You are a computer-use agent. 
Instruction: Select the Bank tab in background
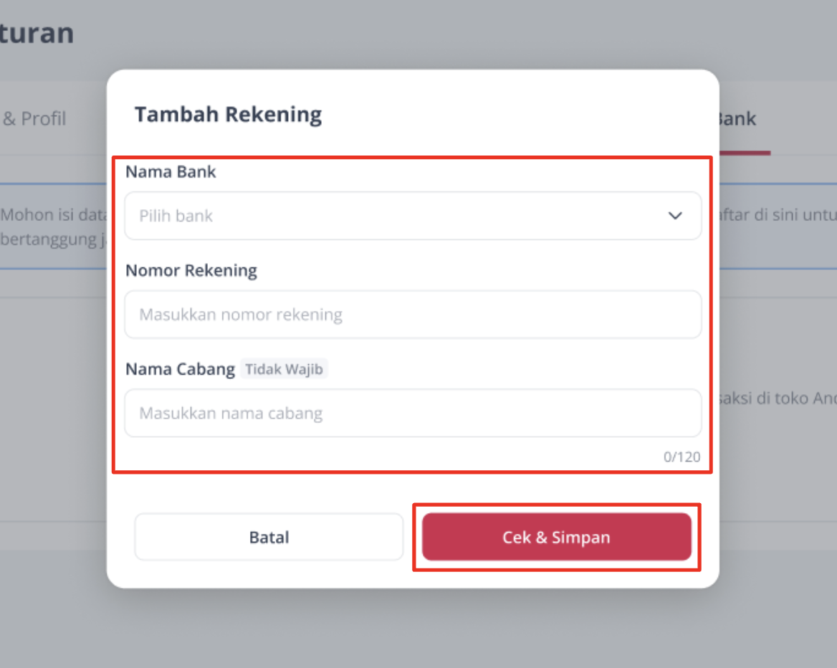pos(737,118)
